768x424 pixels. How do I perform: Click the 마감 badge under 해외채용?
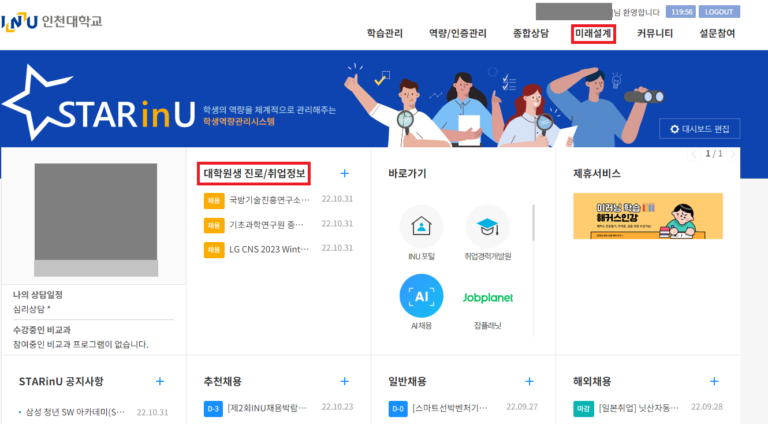(584, 407)
